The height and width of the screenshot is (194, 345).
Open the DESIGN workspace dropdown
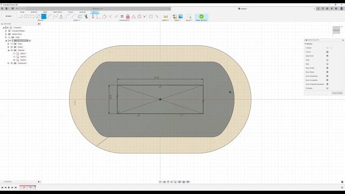tap(9, 16)
